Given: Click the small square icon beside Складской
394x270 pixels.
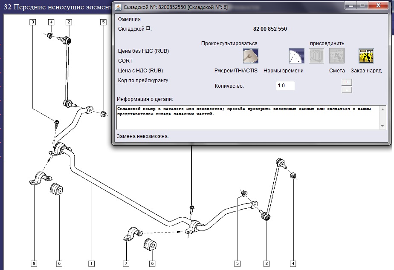Looking at the screenshot, I should click(x=148, y=29).
